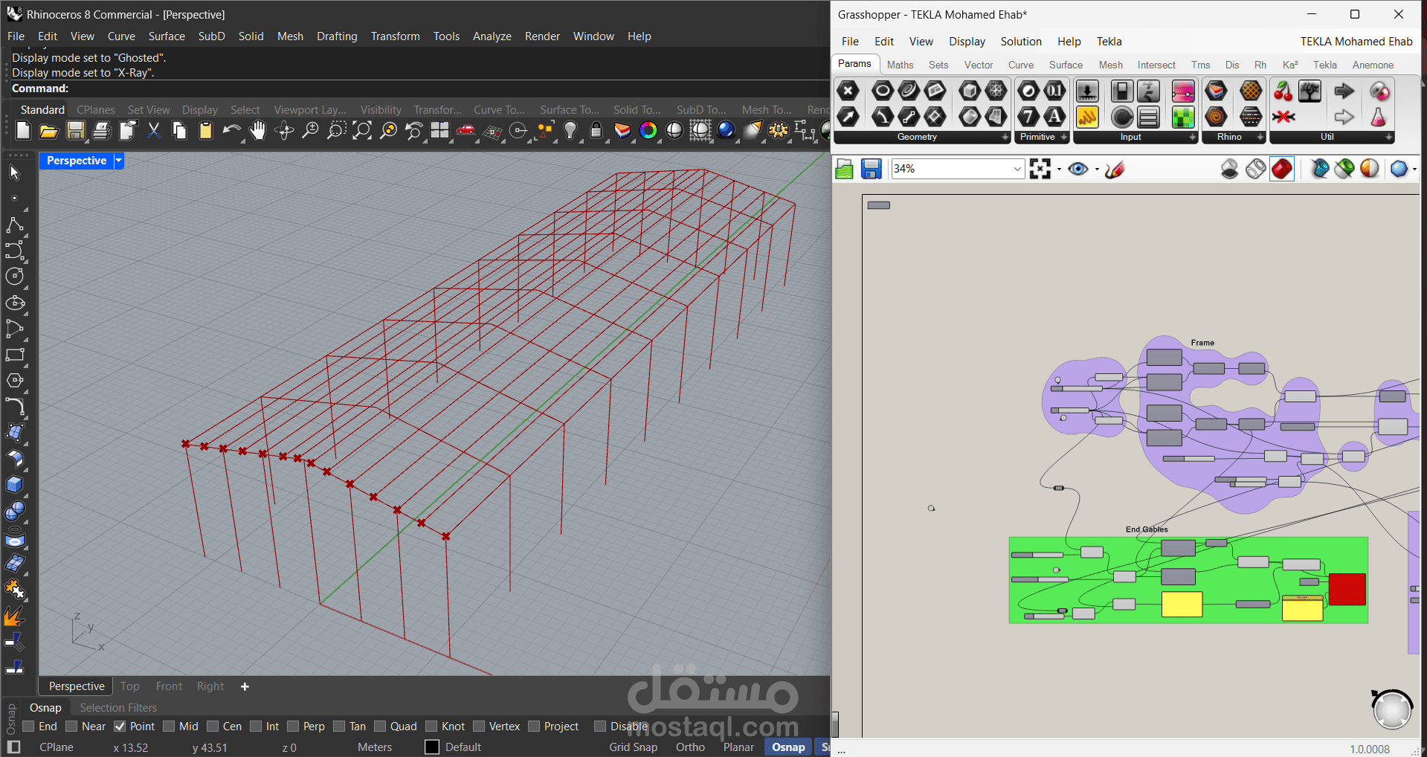The image size is (1427, 757).
Task: Enable the Int osnap checkbox
Action: 256,727
